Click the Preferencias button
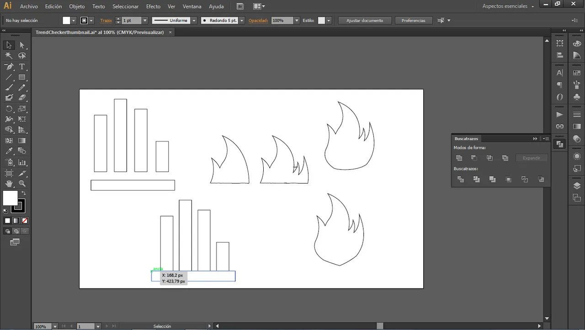 (413, 21)
